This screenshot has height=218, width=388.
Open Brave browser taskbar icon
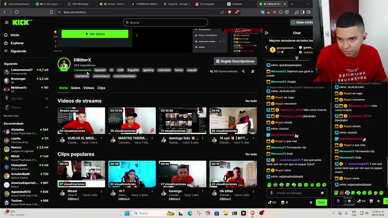point(252,213)
